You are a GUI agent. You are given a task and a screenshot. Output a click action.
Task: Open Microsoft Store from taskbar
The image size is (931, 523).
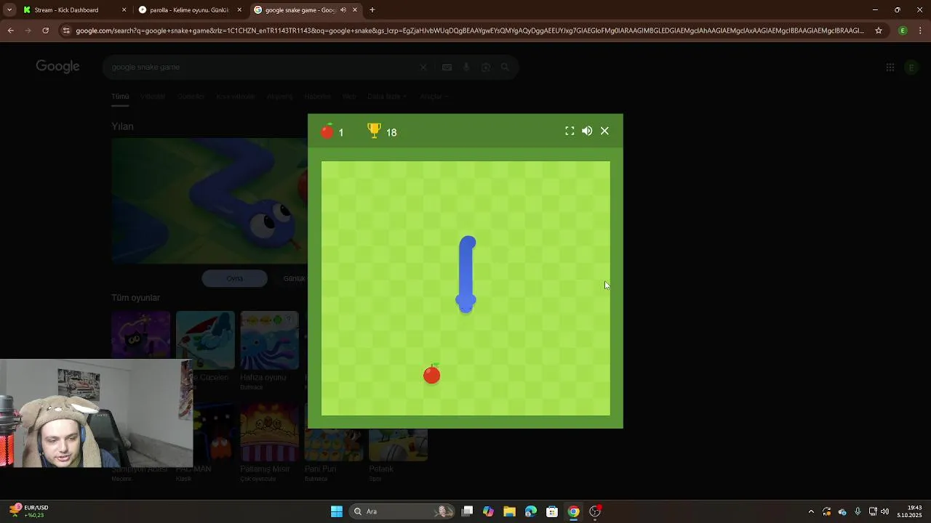552,511
